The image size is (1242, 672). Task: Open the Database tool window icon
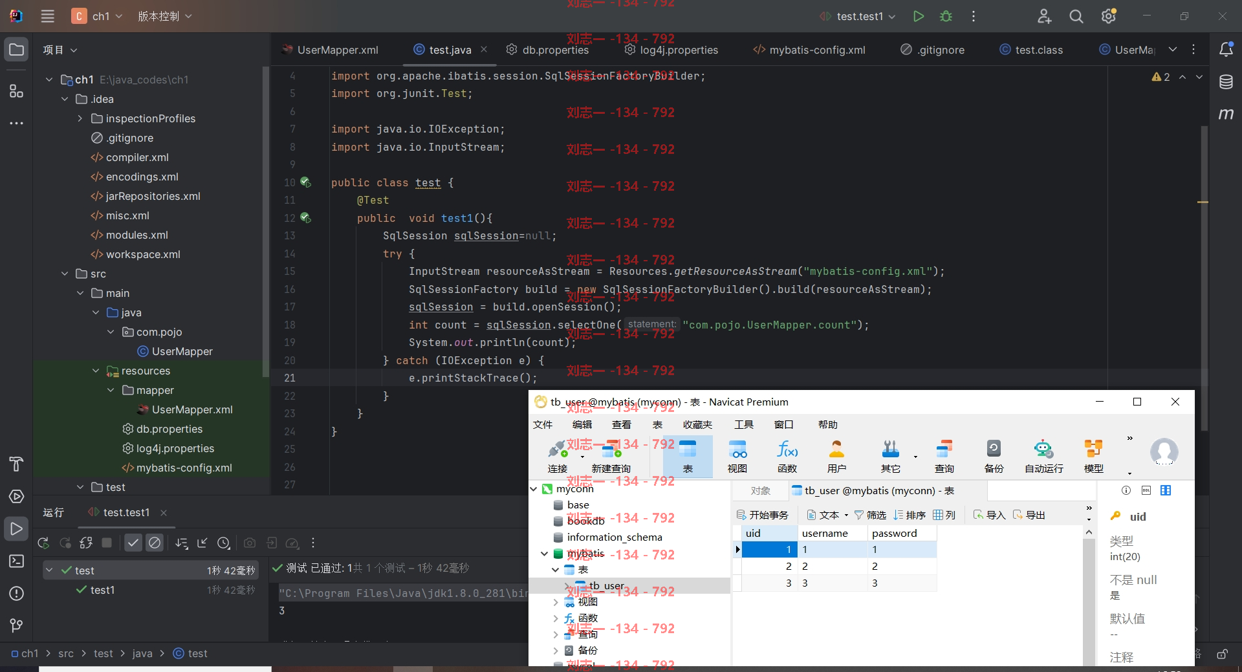point(1226,81)
